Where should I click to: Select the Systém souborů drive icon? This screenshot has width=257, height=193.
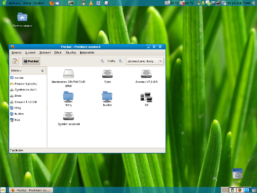pos(68,116)
